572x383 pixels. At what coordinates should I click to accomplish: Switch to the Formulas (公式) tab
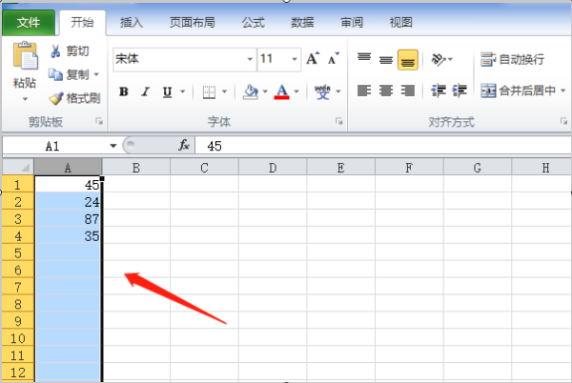(254, 23)
